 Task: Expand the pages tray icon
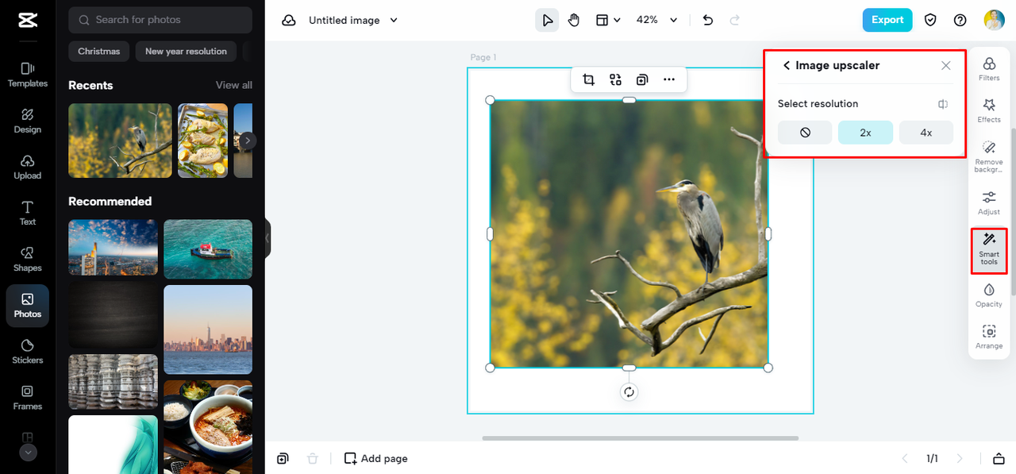999,458
